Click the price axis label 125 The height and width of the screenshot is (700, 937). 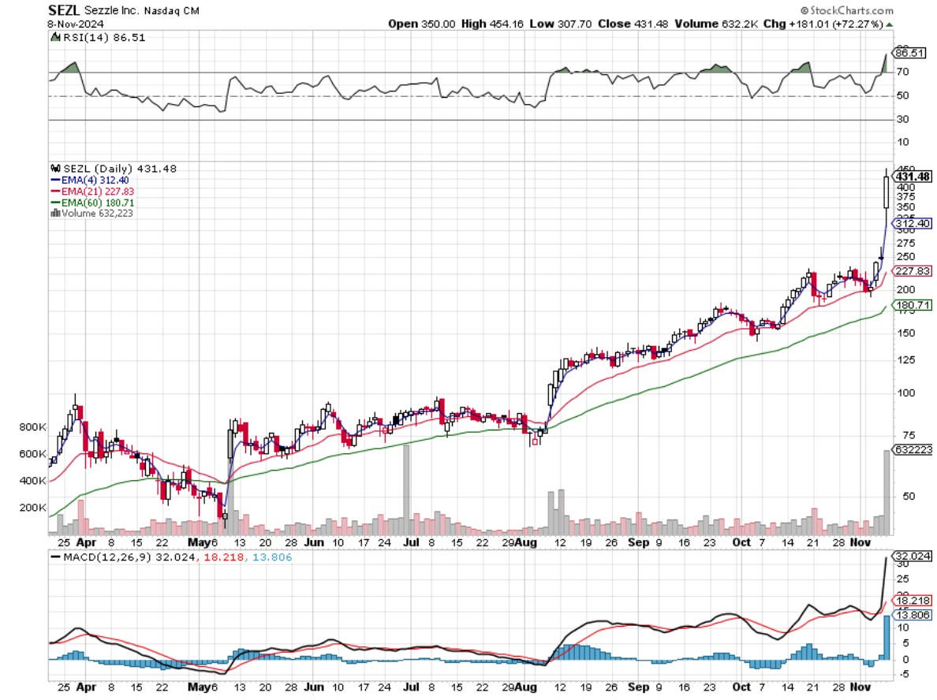point(906,359)
